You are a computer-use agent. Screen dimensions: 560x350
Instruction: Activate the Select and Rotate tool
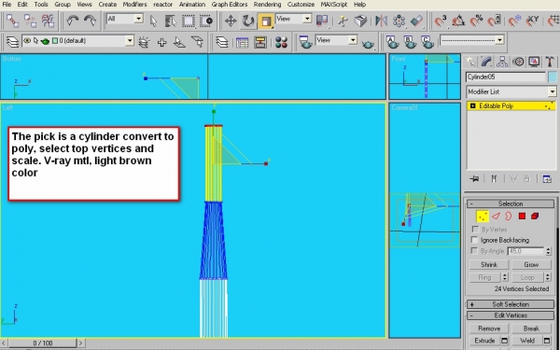pos(248,21)
